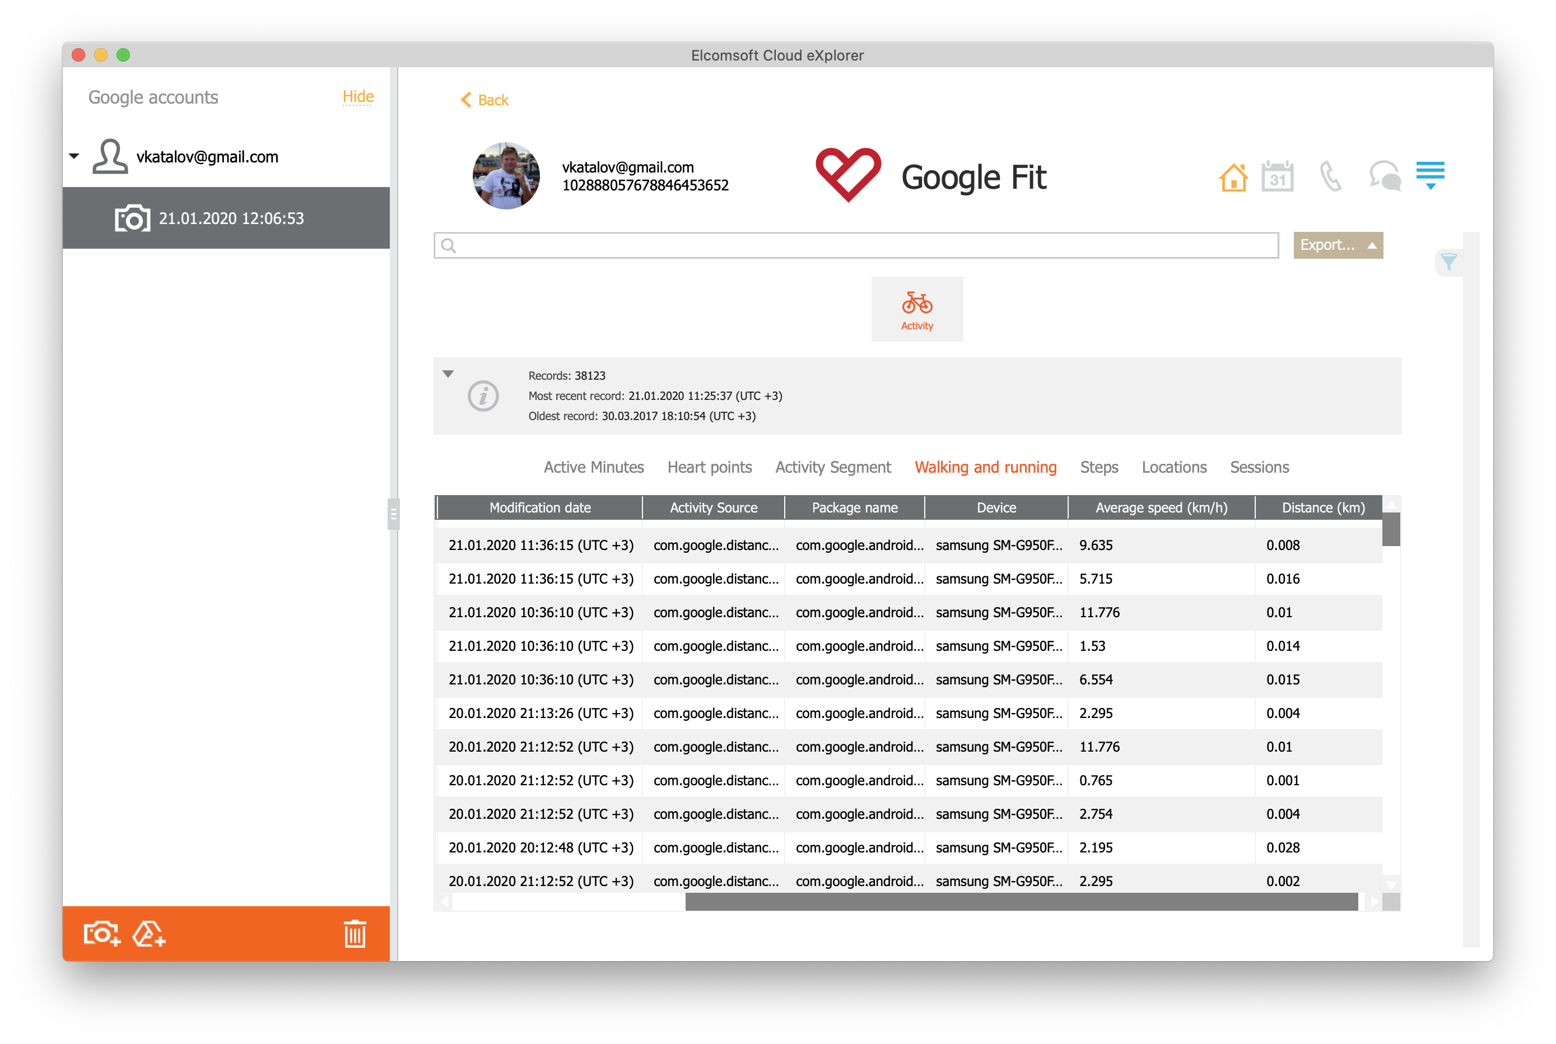Screen dimensions: 1556x1044
Task: Open the Calls phone icon
Action: (x=1330, y=177)
